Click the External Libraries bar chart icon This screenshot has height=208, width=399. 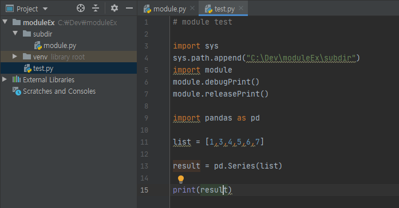(17, 79)
